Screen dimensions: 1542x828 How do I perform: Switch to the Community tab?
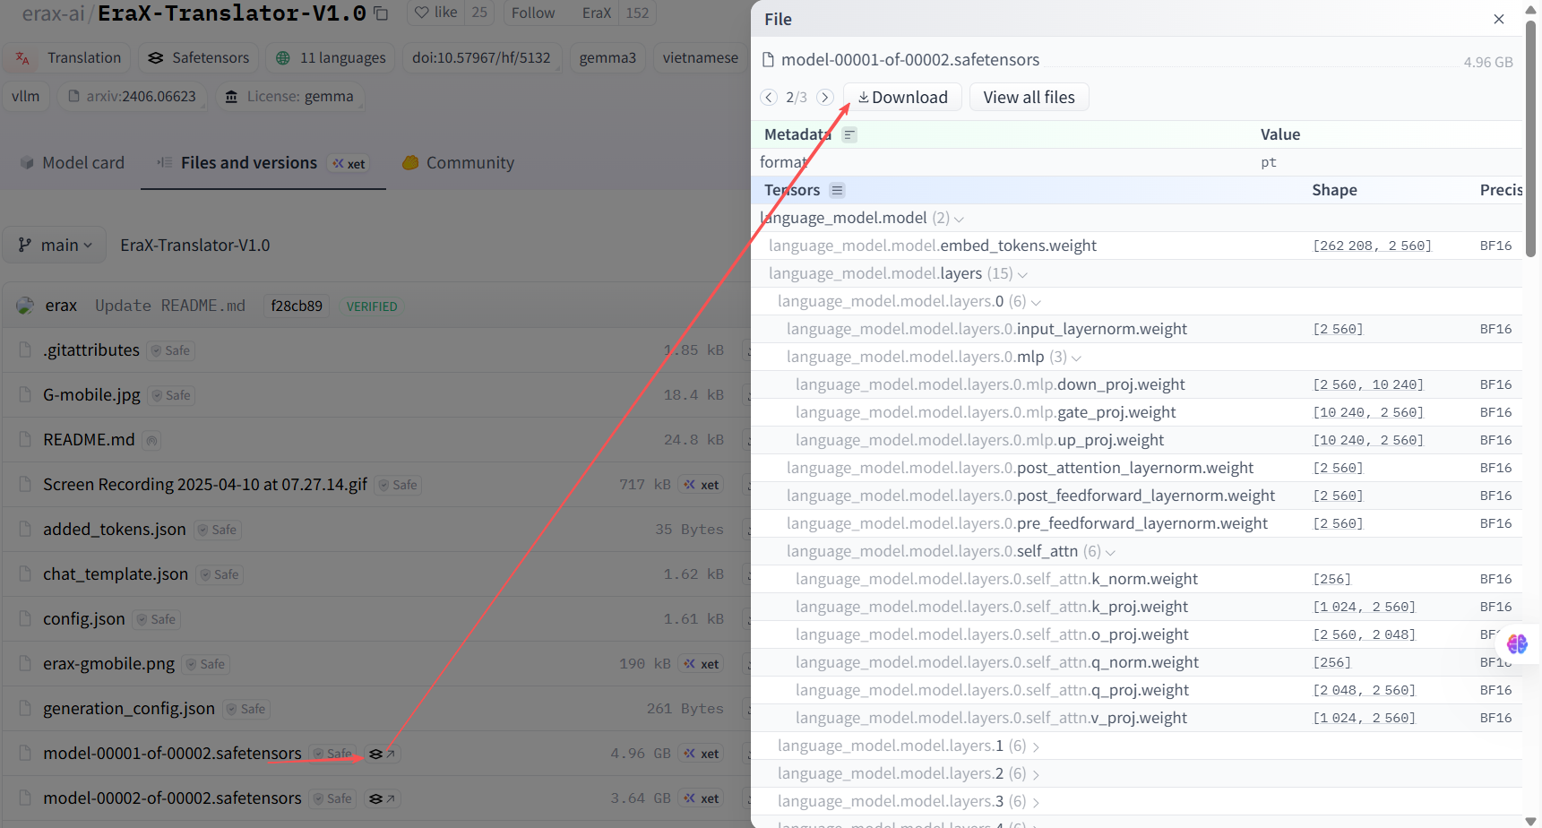coord(458,163)
